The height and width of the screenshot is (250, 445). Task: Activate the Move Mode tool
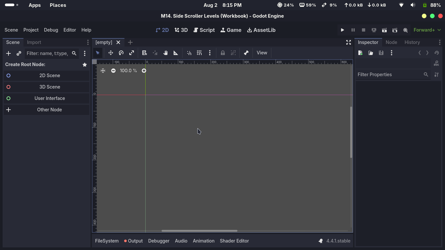(111, 53)
